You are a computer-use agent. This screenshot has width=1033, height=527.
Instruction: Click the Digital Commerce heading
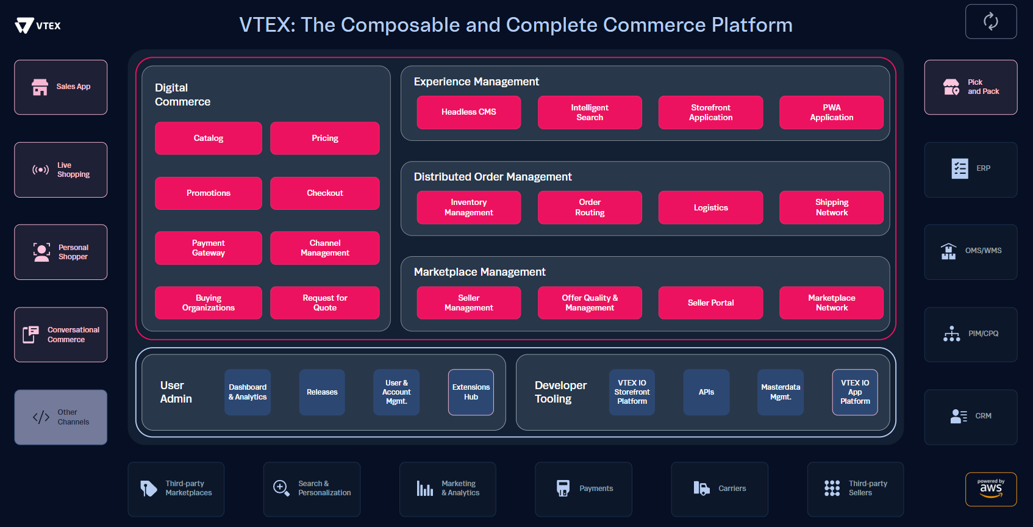182,95
